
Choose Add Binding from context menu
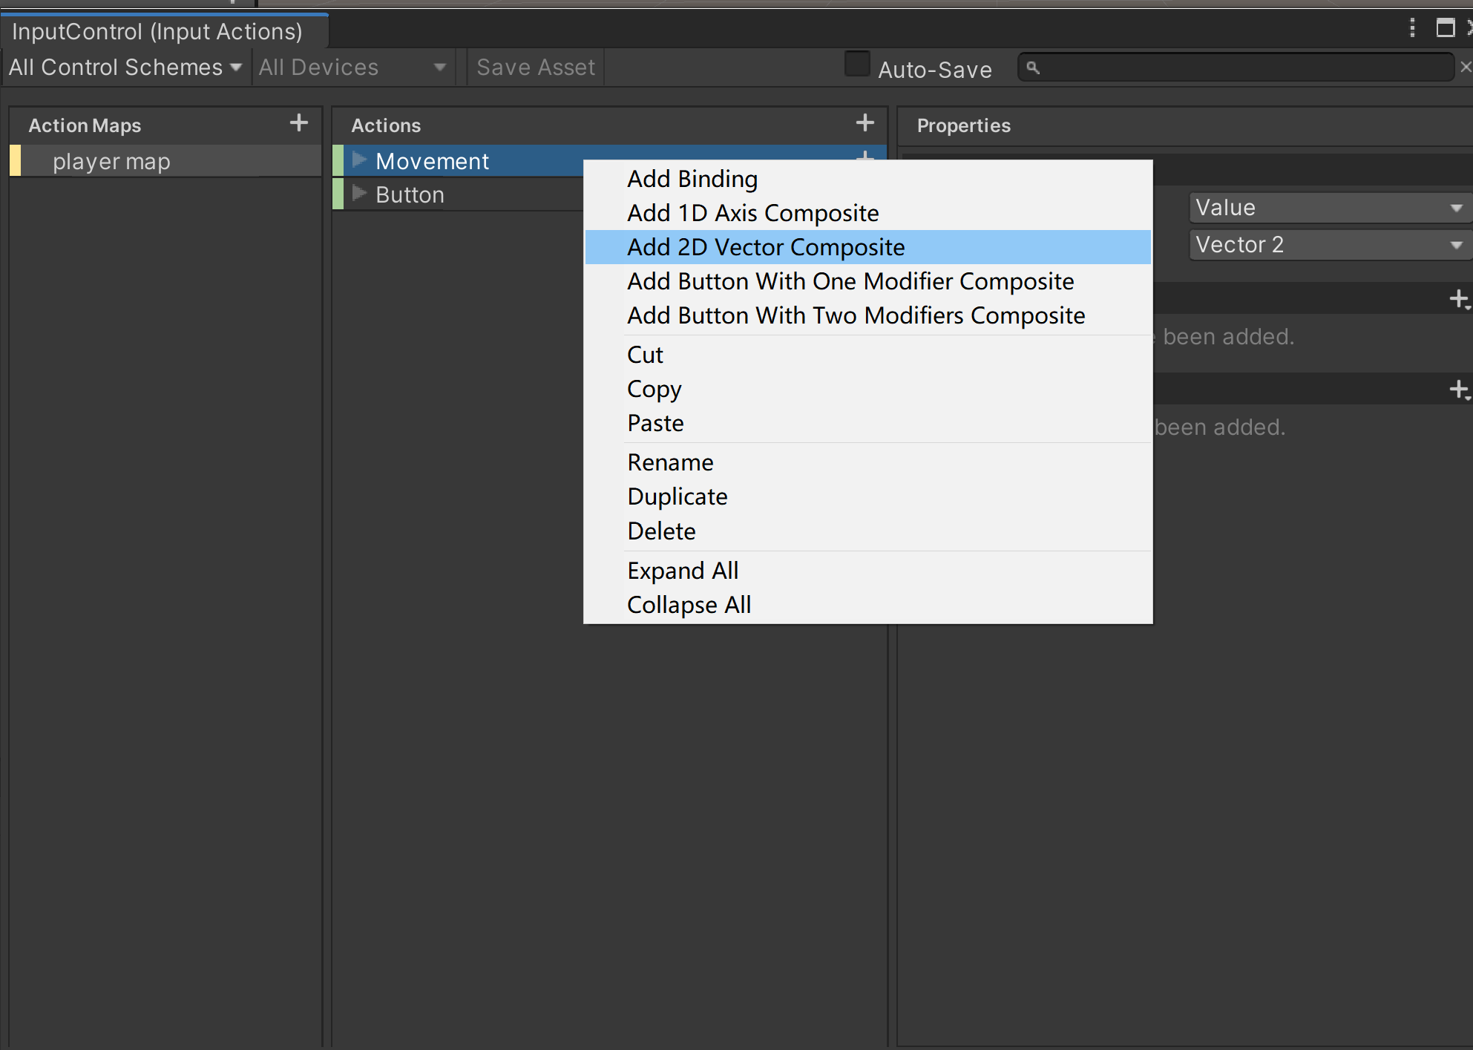pyautogui.click(x=692, y=179)
